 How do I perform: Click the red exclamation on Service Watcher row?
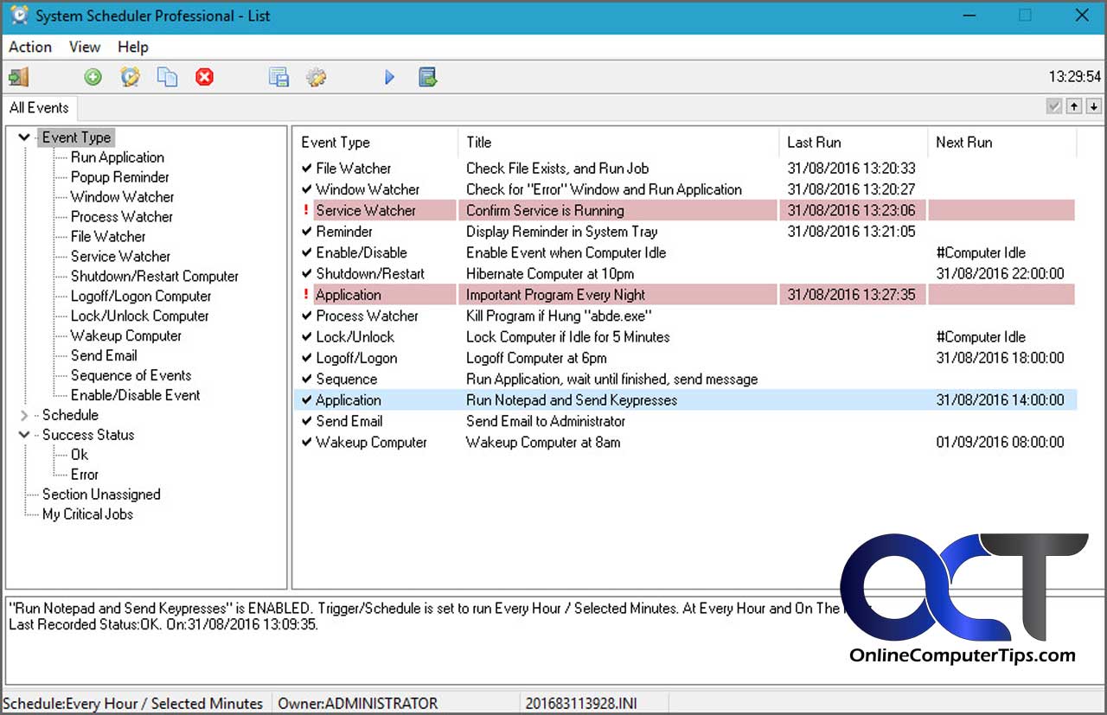(306, 210)
